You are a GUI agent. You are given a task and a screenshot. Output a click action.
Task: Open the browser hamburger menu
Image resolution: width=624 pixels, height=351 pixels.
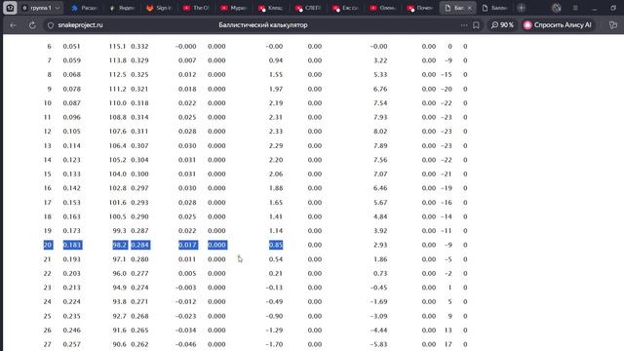(x=575, y=8)
